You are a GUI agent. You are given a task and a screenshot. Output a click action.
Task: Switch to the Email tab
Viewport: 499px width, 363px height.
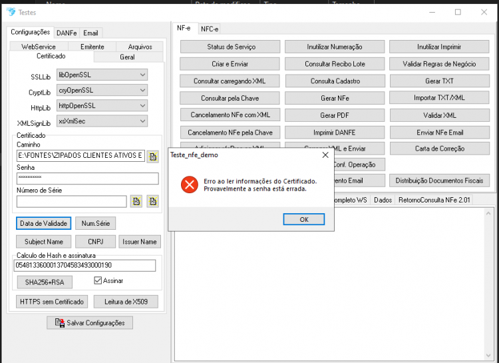click(x=90, y=33)
